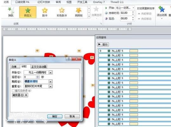Play animations with the 播放 button

[x=103, y=44]
